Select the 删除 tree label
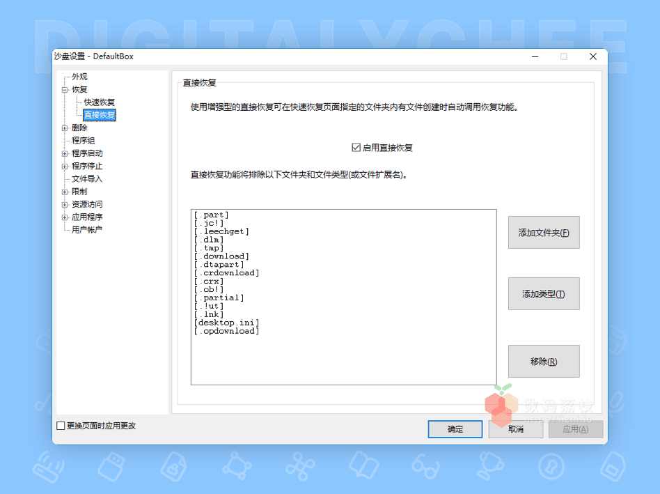This screenshot has height=494, width=660. (79, 128)
